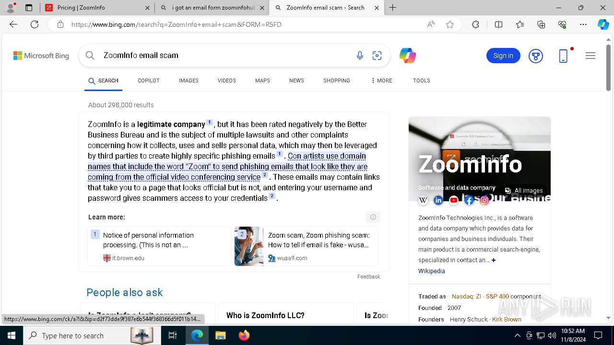Open Edge Settings and more menu
The height and width of the screenshot is (345, 614).
click(x=583, y=24)
